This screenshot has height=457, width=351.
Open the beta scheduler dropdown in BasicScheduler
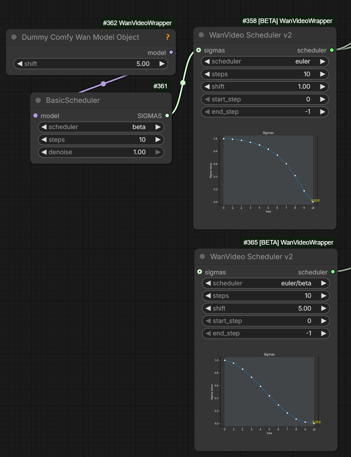(101, 127)
